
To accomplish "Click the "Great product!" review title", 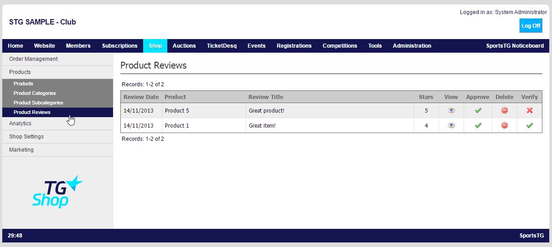I will pyautogui.click(x=267, y=111).
